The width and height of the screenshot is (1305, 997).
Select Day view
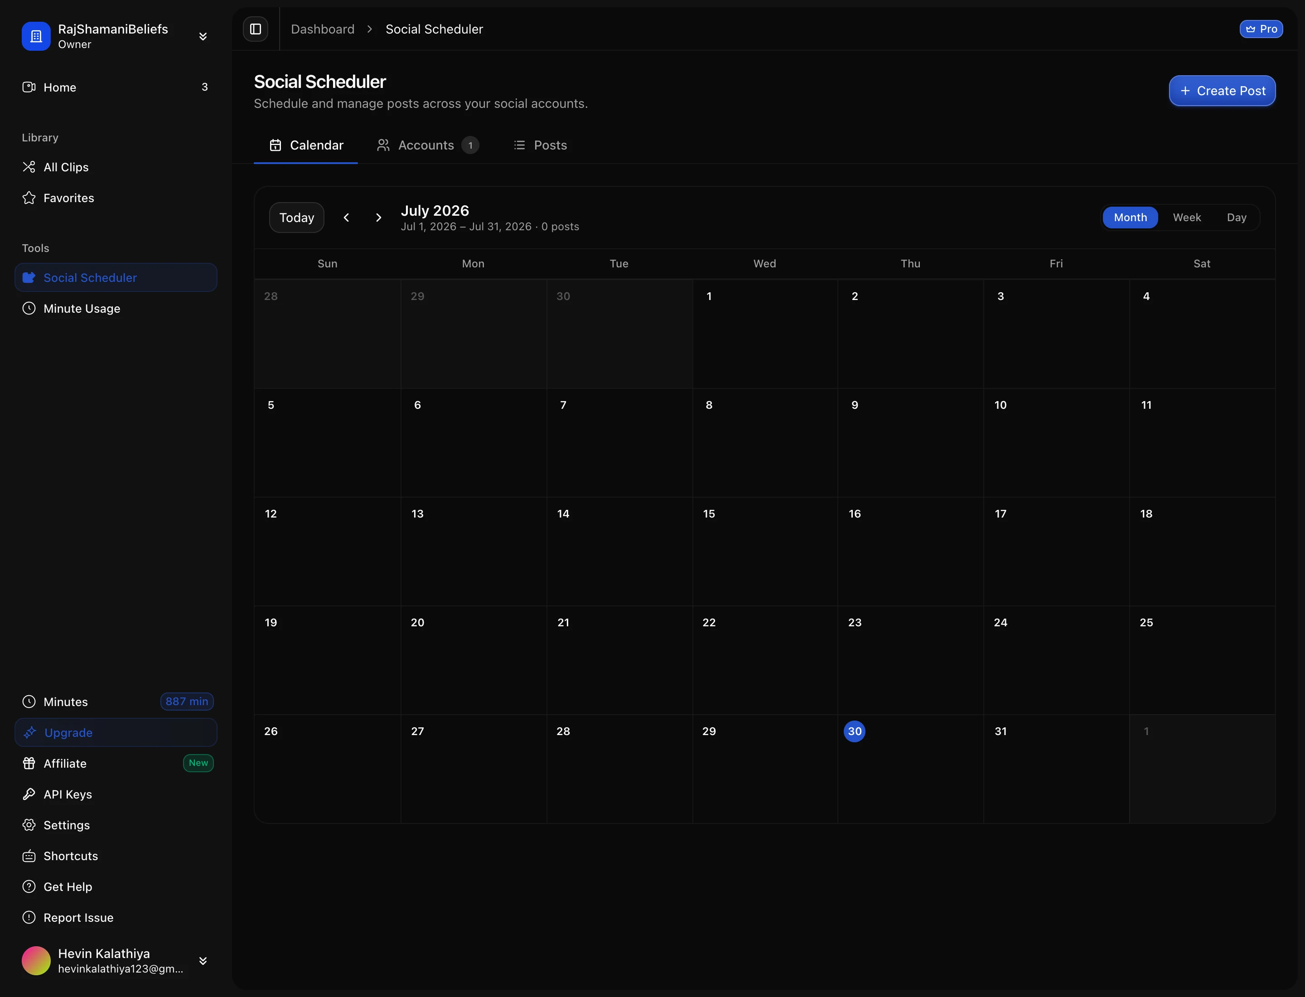(1237, 218)
